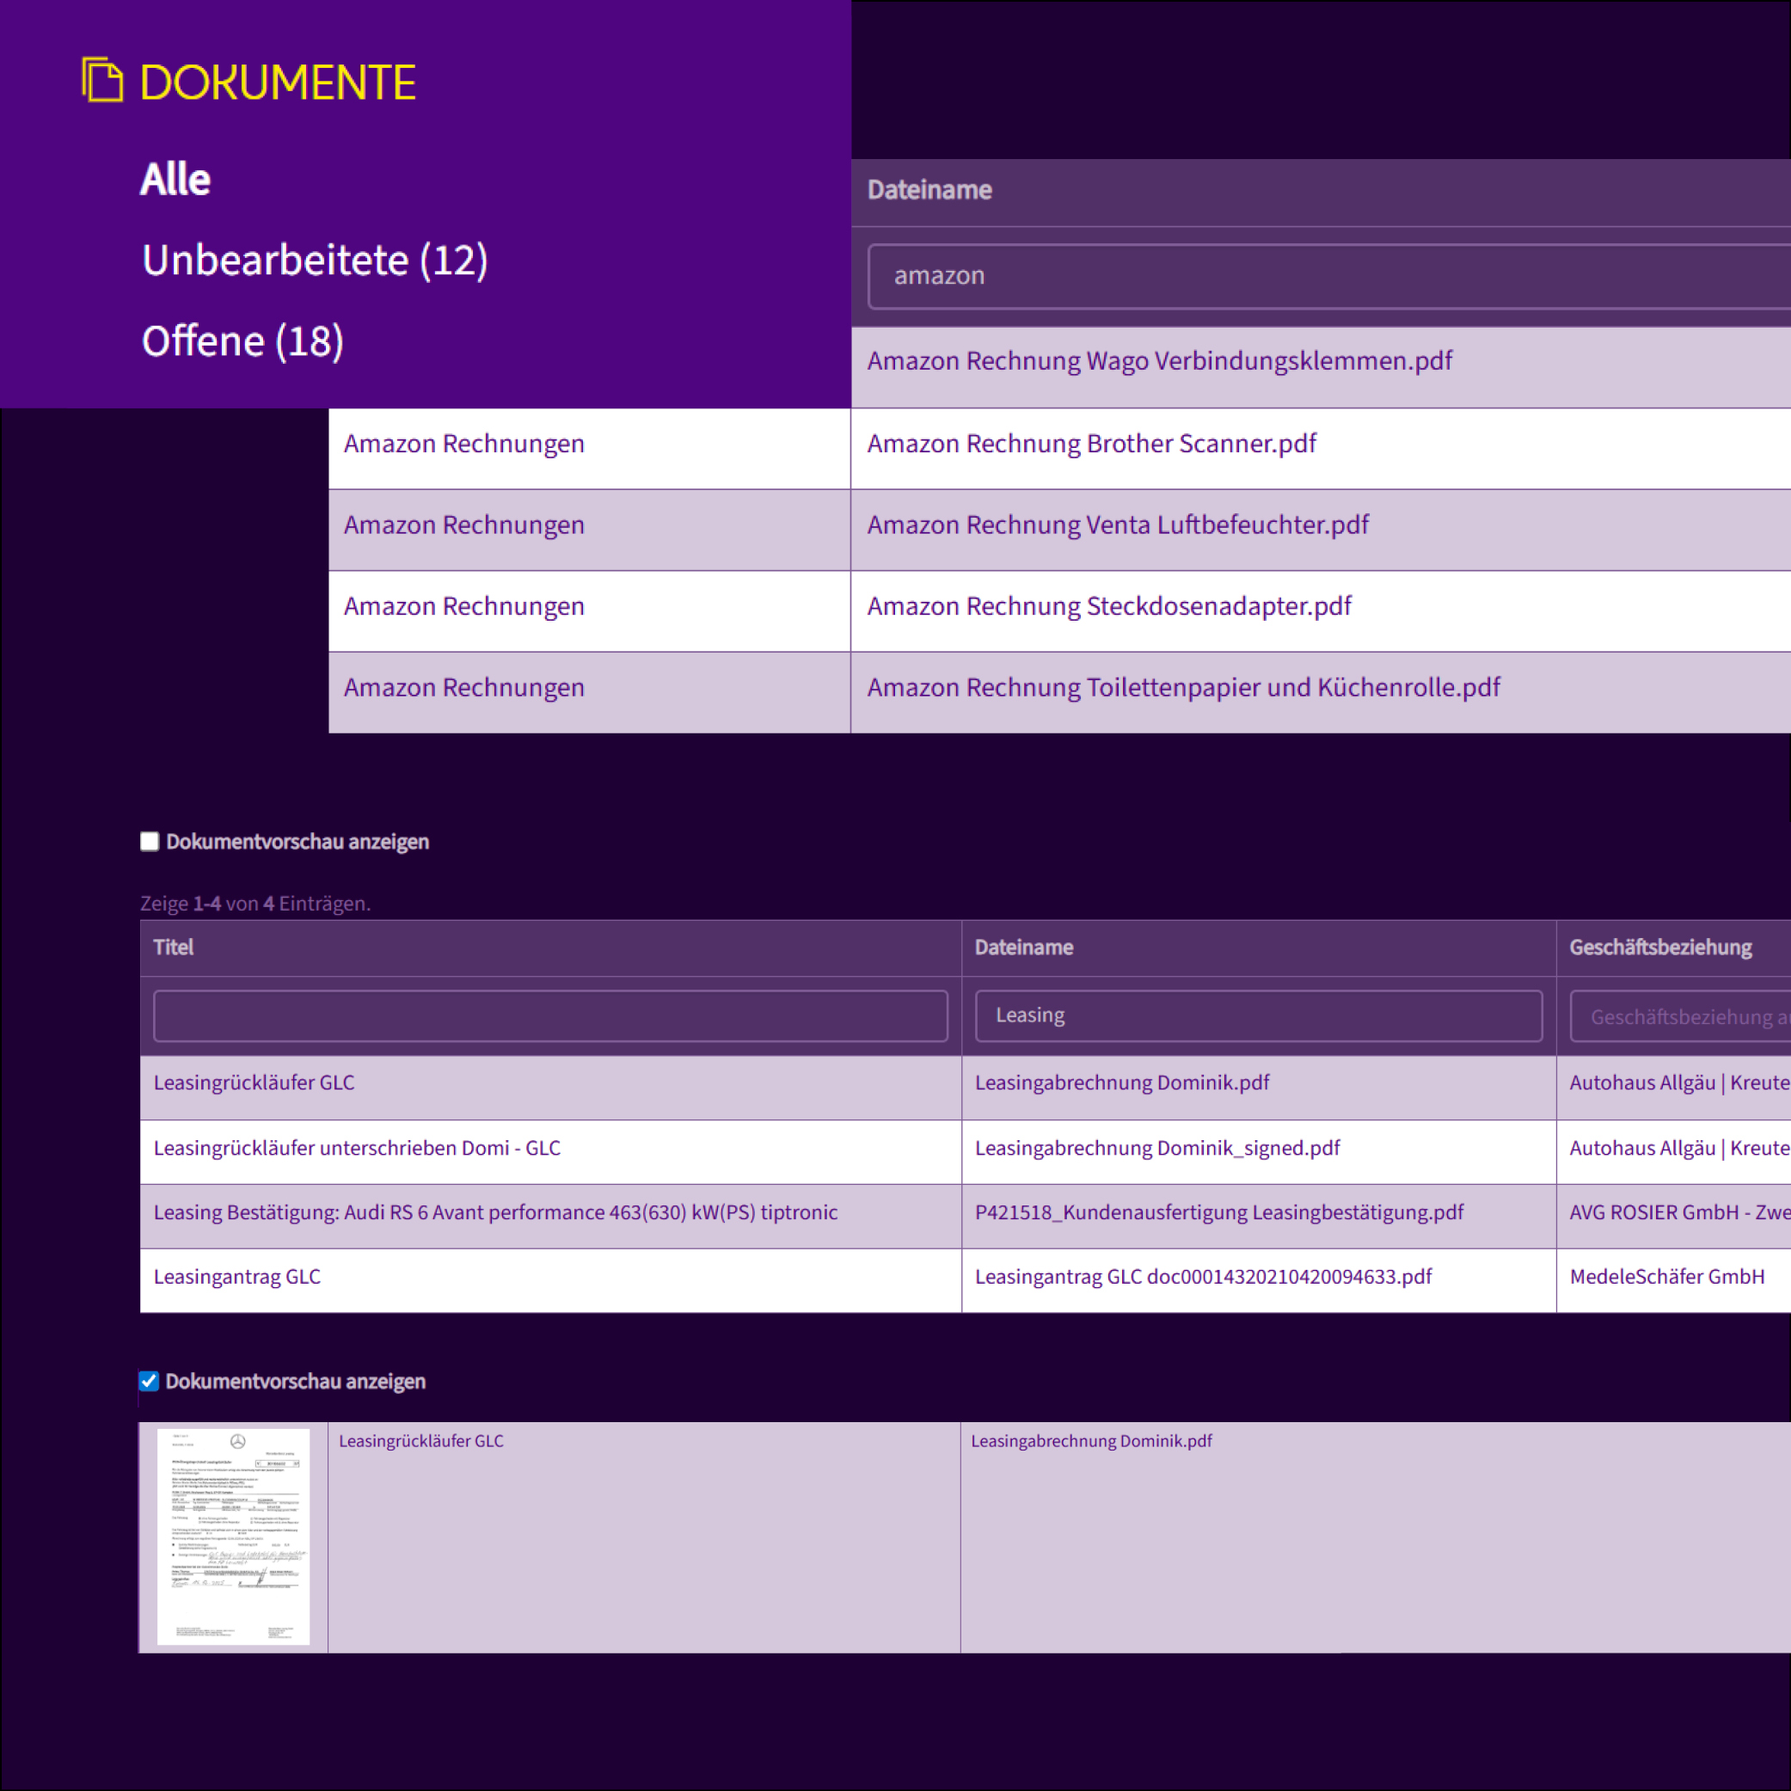Open Unbearbeitete (12) documents list
Image resolution: width=1791 pixels, height=1791 pixels.
314,261
